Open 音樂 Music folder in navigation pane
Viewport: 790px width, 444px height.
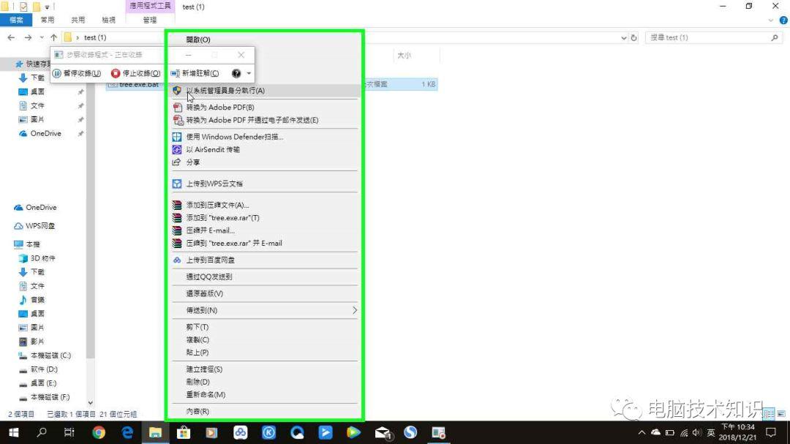pos(37,300)
